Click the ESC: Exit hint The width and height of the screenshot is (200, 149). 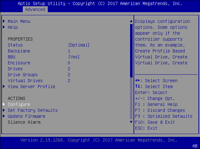[x=146, y=128]
